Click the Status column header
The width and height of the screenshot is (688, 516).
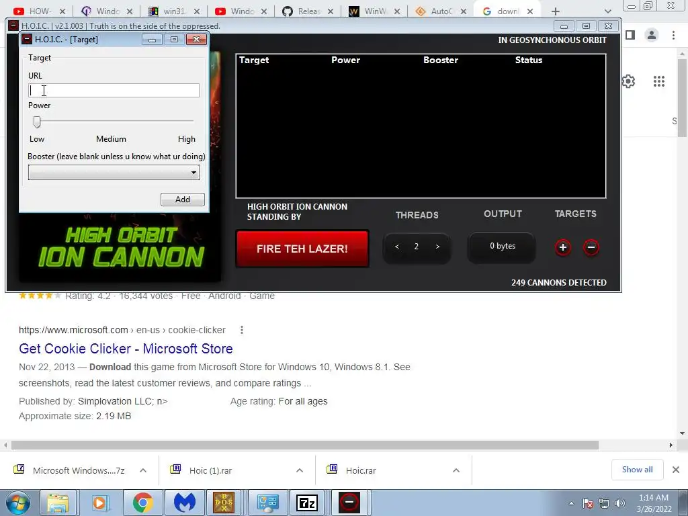coord(529,60)
